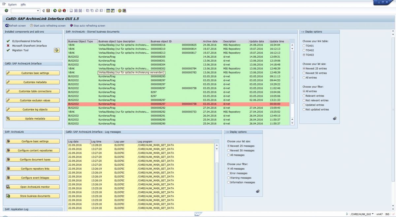Click the First page navigation icon
This screenshot has width=396, height=217.
pos(87,11)
